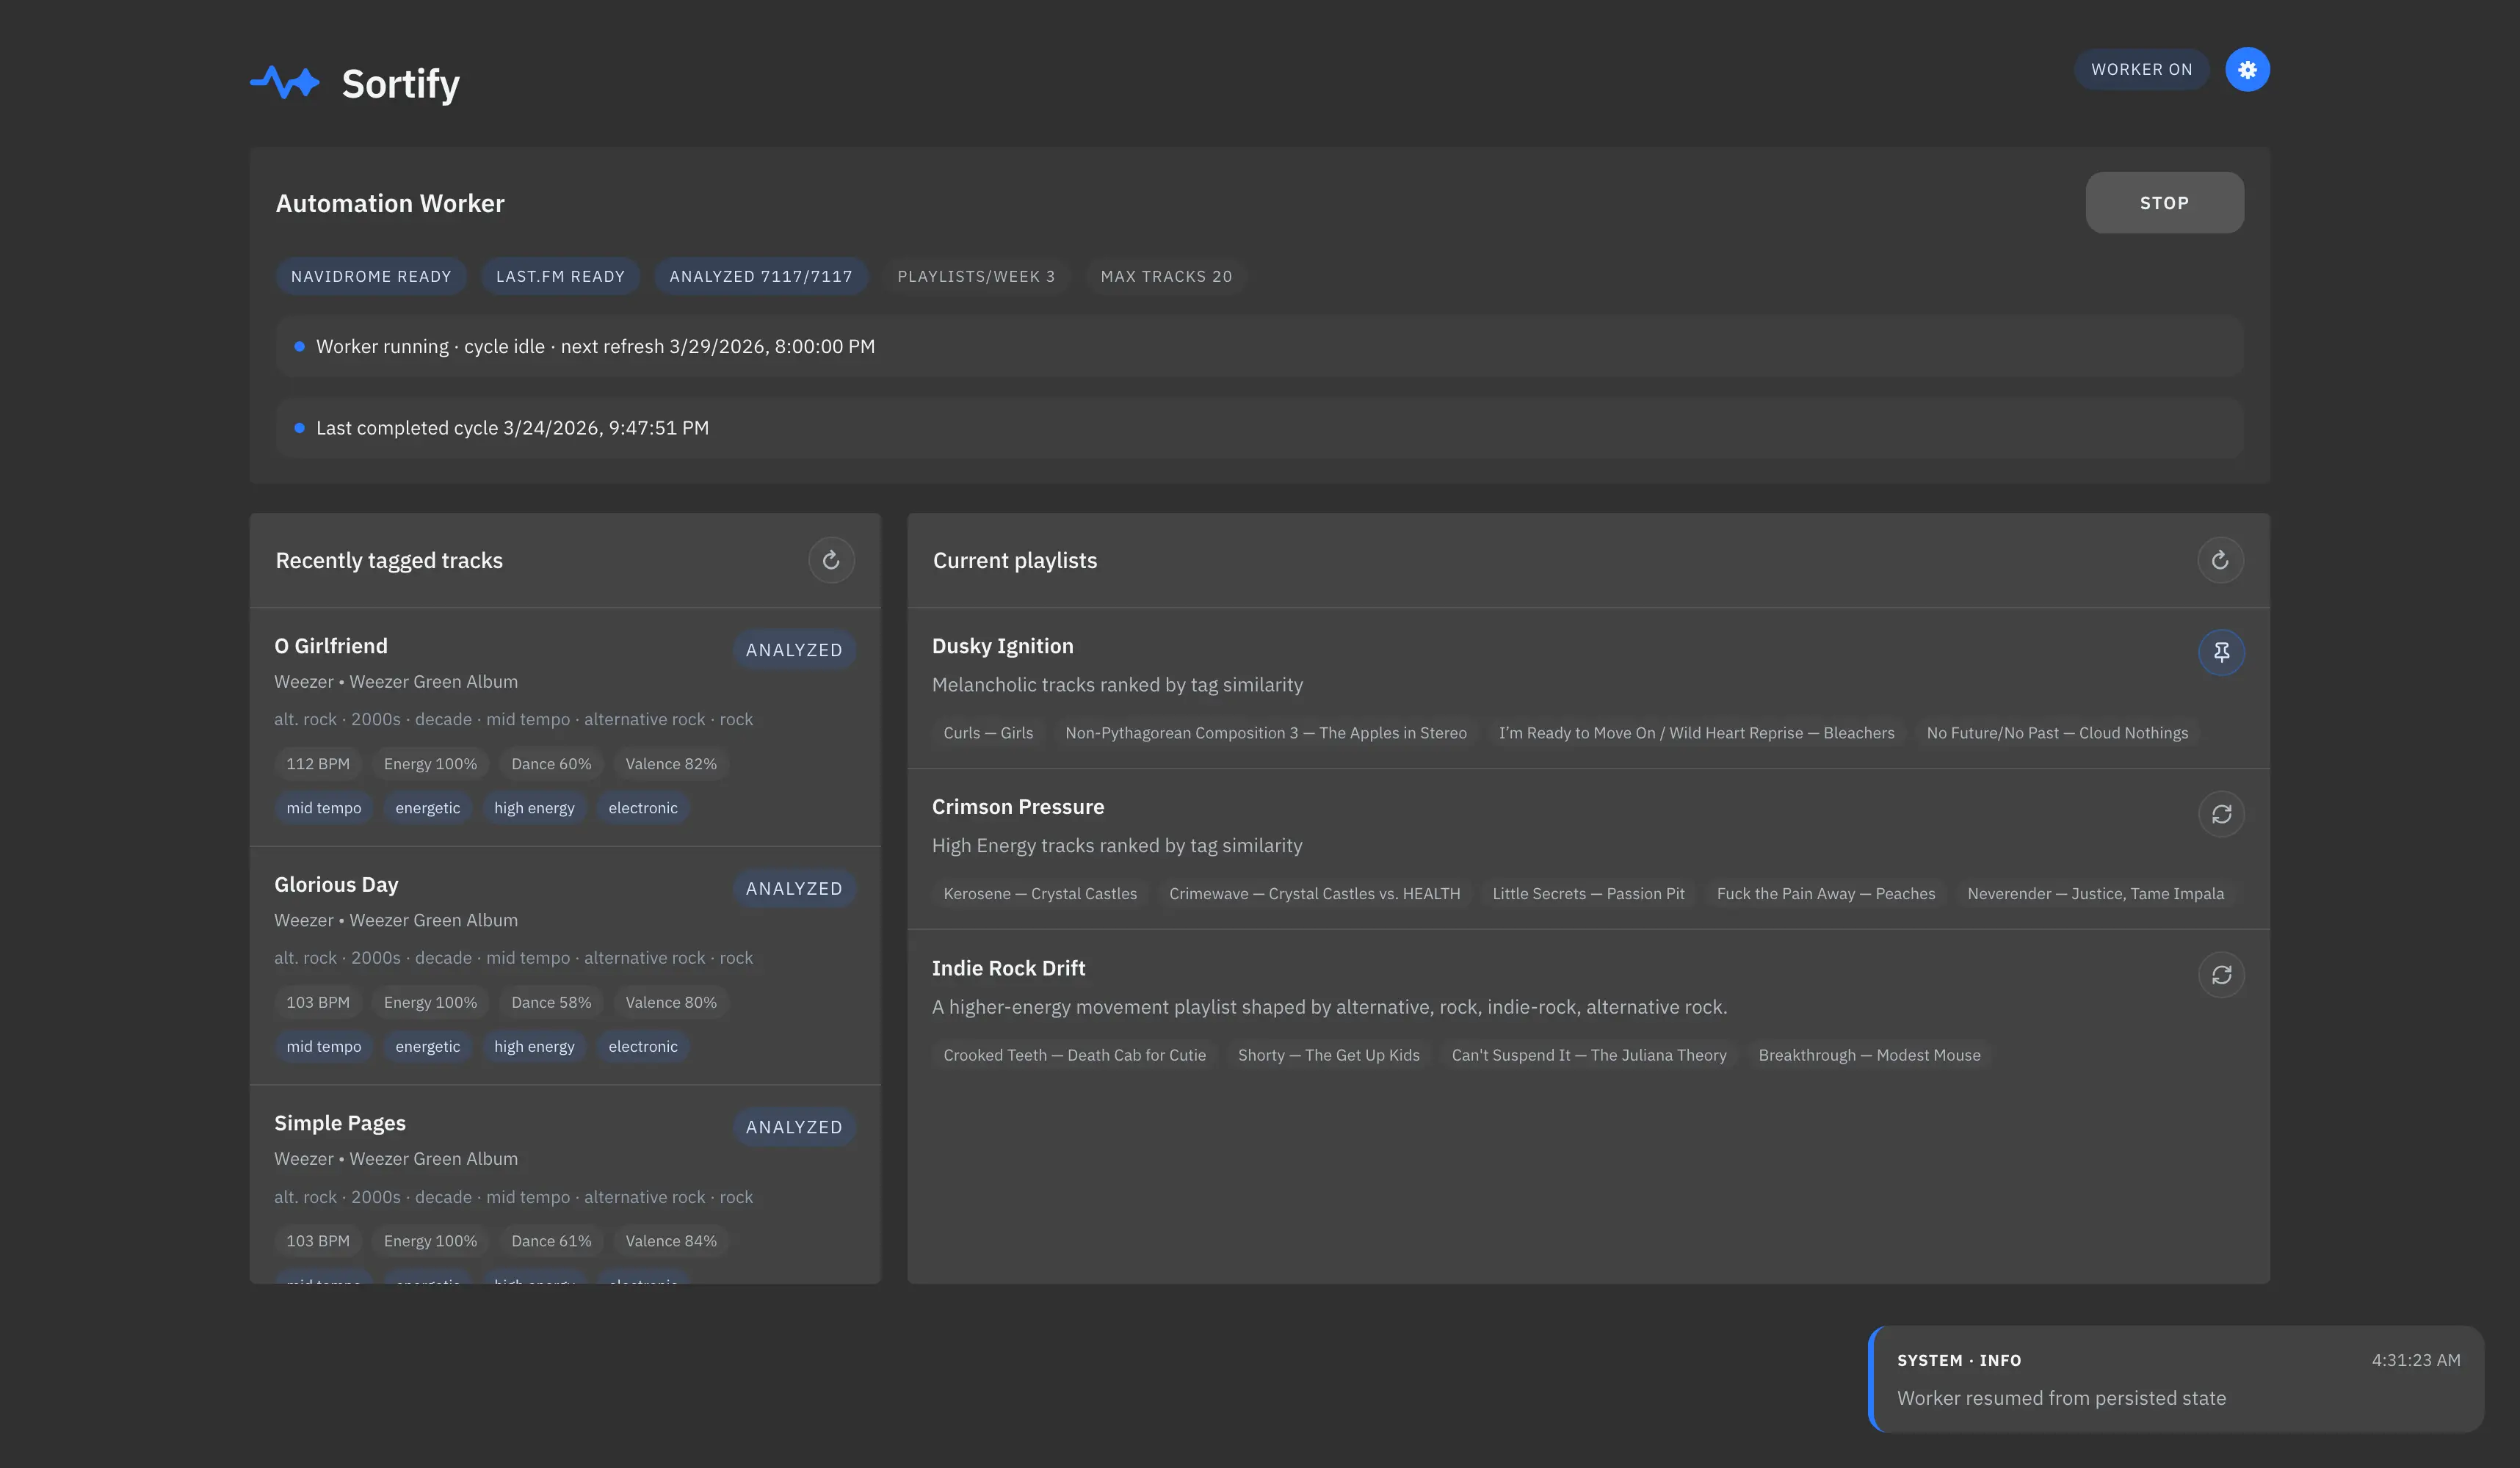Click the Curls — Girls track chip
This screenshot has height=1468, width=2520.
click(x=988, y=733)
